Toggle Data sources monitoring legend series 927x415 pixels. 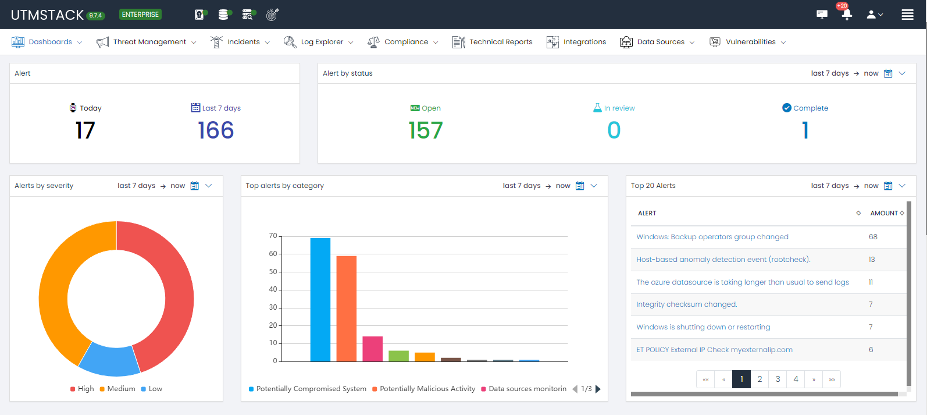click(524, 389)
